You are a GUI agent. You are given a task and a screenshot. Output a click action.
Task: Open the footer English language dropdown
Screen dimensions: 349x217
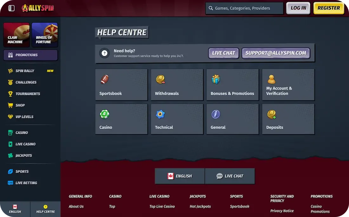180,176
